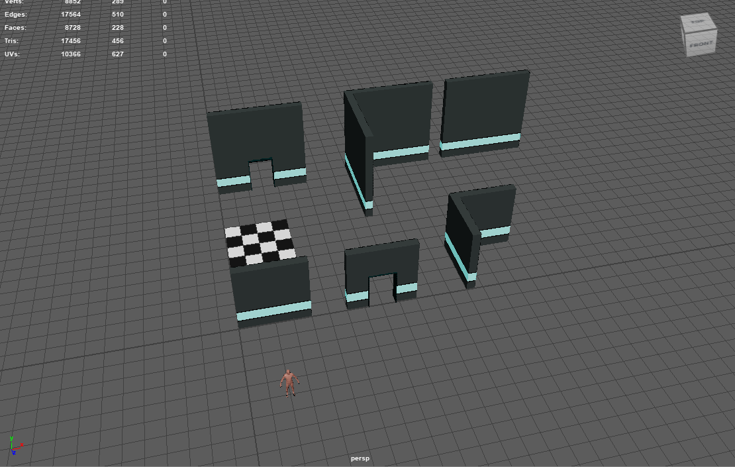Viewport: 735px width, 467px height.
Task: Select the checkered floor tile
Action: pyautogui.click(x=260, y=242)
